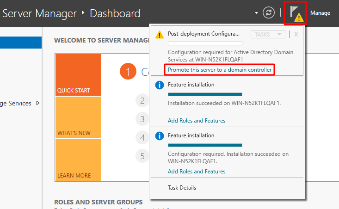
Task: Open Task Details
Action: pyautogui.click(x=182, y=188)
